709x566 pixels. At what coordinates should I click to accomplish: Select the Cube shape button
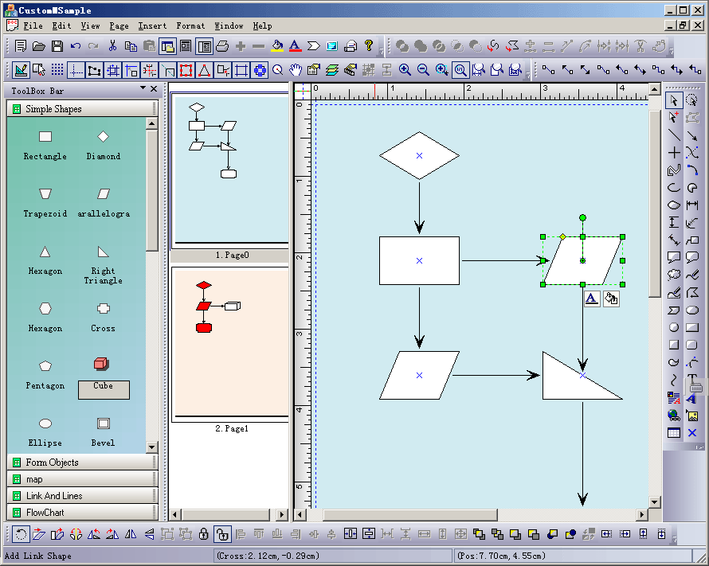tap(104, 388)
